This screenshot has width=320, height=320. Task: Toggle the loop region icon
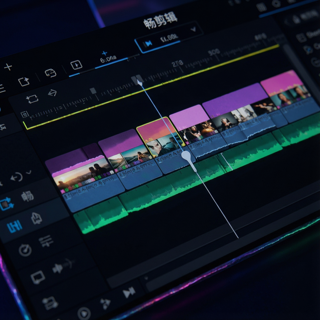(x=32, y=99)
